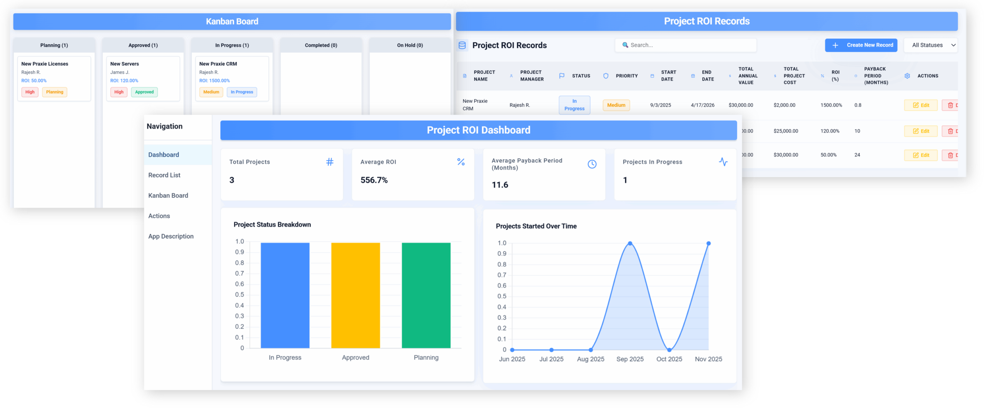Click the $30,000.00 annual value cell

(x=741, y=105)
